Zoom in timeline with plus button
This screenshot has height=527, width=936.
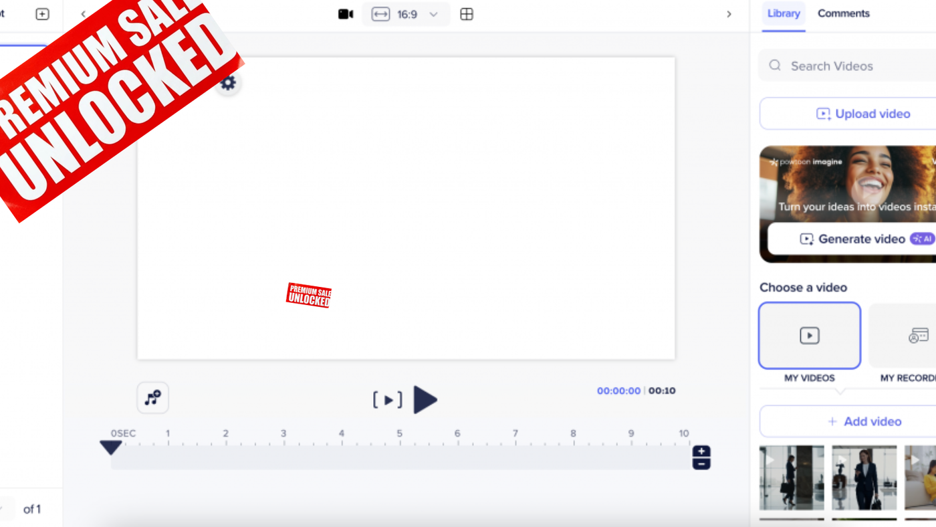tap(701, 451)
